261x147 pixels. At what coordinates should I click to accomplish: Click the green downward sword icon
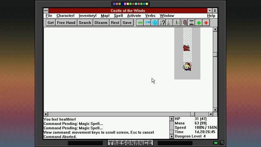pyautogui.click(x=177, y=23)
